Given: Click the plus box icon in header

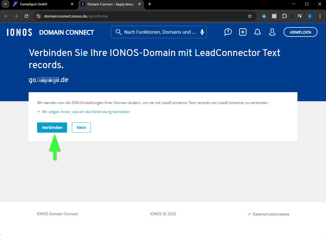Looking at the screenshot, I should [243, 32].
